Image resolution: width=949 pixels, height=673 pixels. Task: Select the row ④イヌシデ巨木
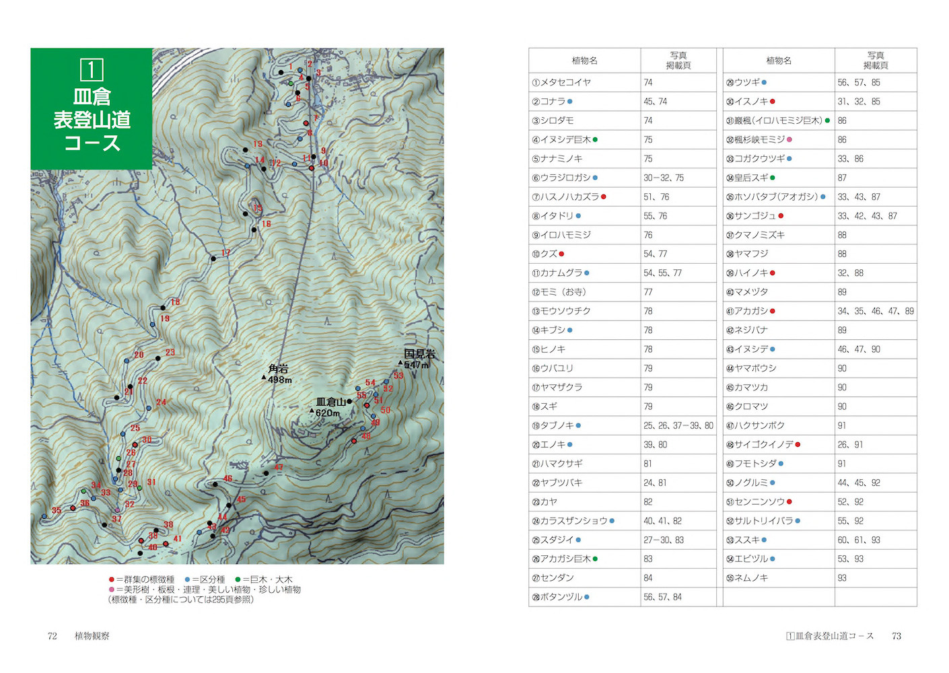point(623,139)
